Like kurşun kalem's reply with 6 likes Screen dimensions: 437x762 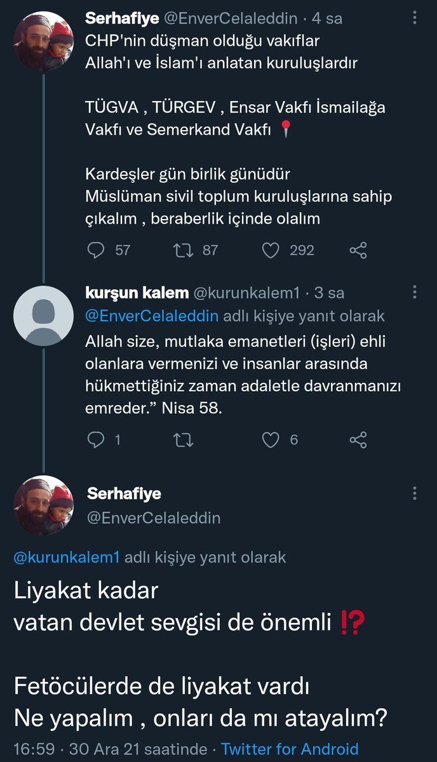[271, 439]
